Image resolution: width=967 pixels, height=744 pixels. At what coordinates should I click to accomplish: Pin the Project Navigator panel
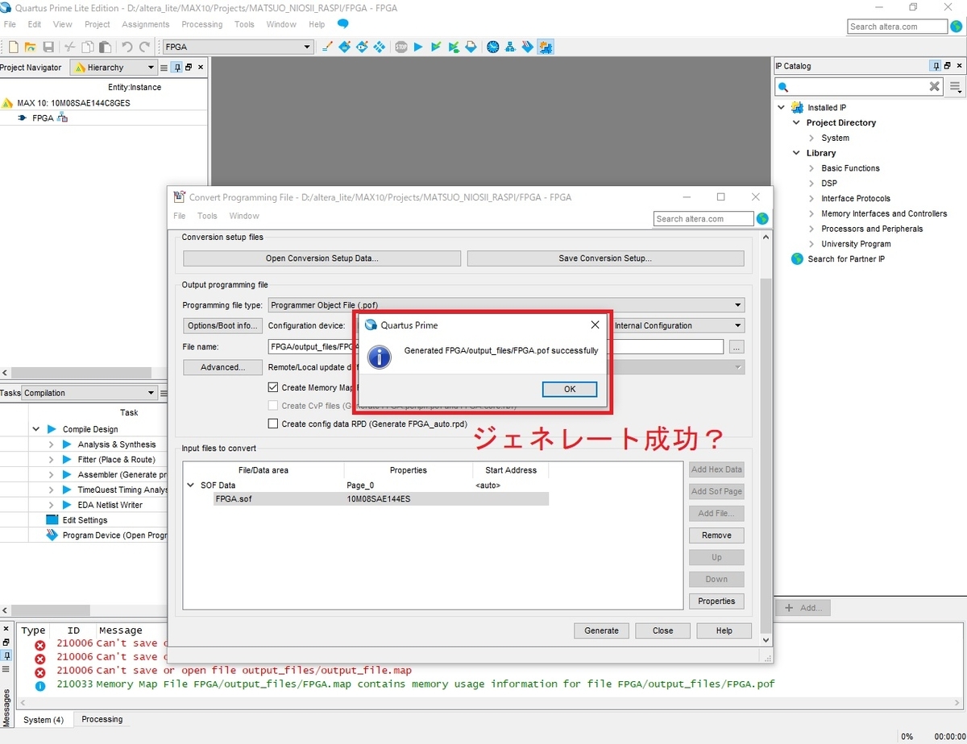[177, 68]
